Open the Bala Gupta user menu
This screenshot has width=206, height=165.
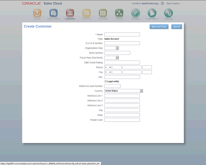[x=173, y=4]
